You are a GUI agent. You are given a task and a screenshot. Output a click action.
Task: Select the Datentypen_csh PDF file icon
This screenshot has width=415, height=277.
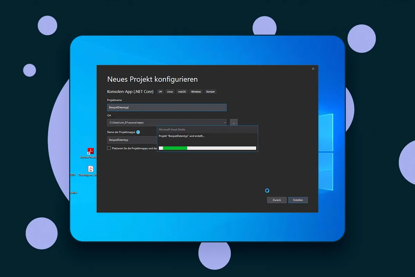tap(91, 169)
